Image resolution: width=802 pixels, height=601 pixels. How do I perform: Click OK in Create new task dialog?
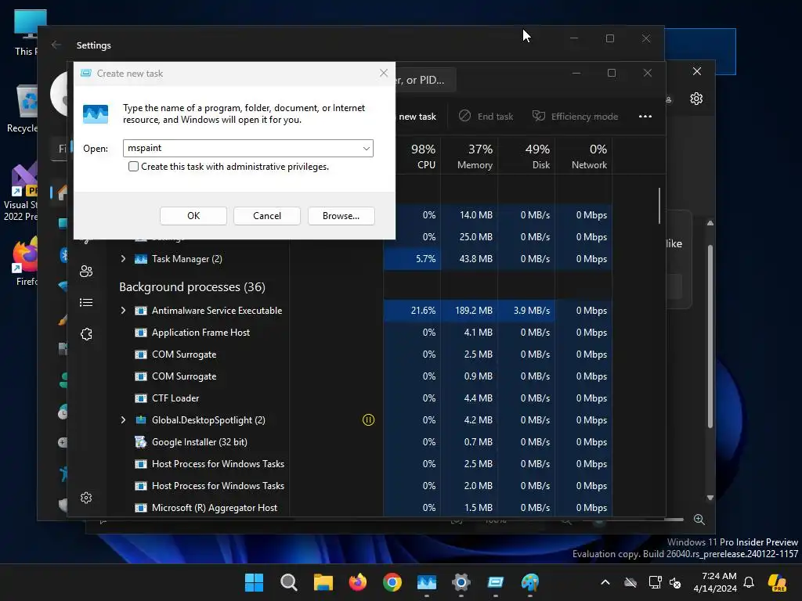point(193,216)
